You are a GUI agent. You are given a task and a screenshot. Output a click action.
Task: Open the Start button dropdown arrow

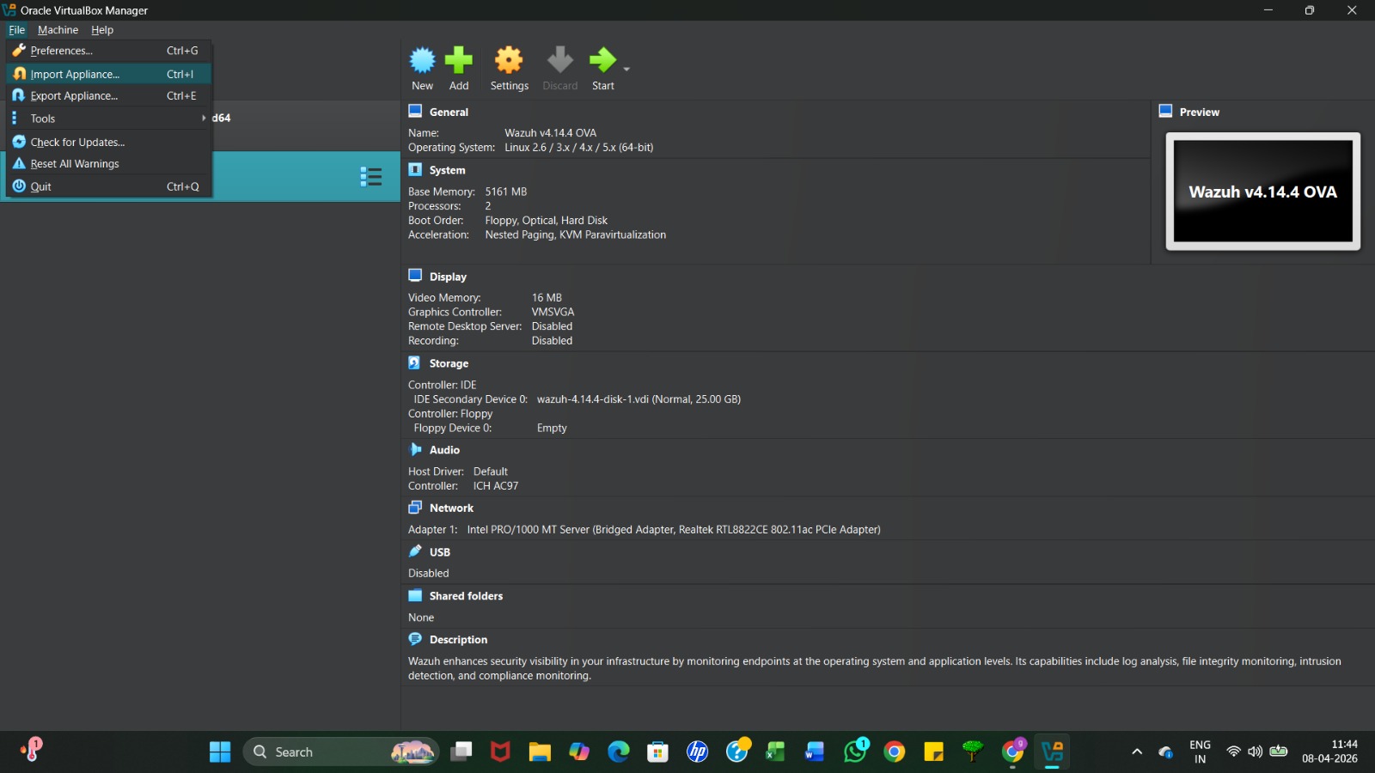click(x=626, y=69)
